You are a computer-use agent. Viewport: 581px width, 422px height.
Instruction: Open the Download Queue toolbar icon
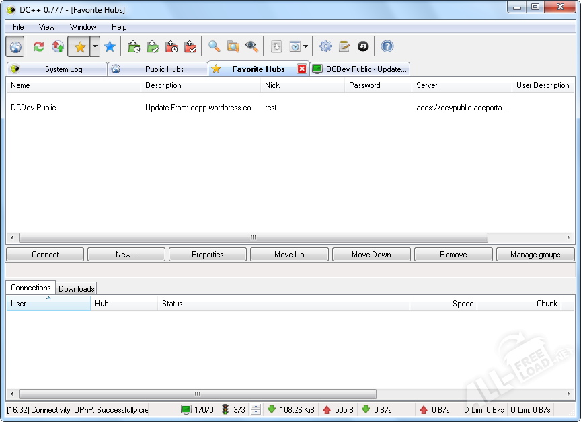[x=134, y=46]
